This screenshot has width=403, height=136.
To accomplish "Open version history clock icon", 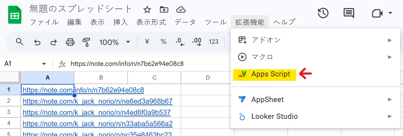I will (323, 13).
